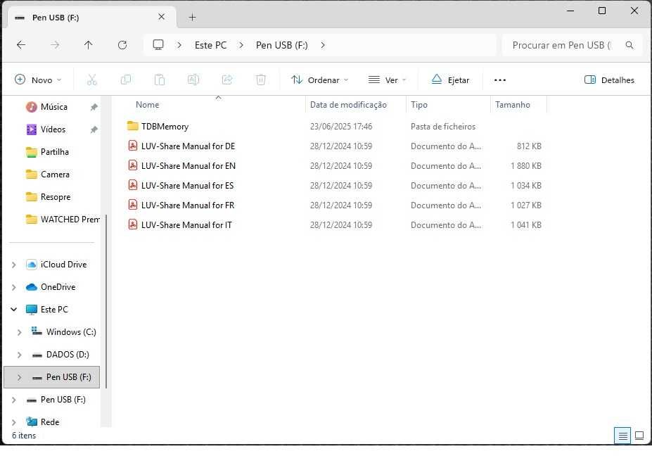Select the PDF icon of LUV-Share Manual for ES
652x456 pixels.
(133, 185)
